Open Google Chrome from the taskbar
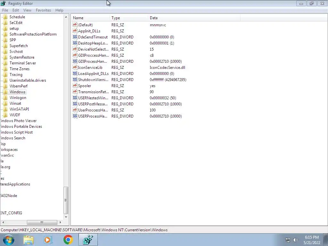 coord(68,240)
